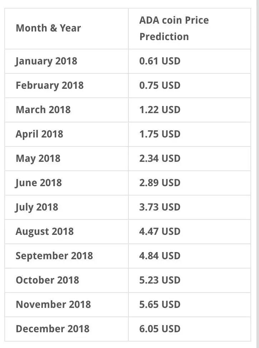Click the 3.73 USD prediction
259x348 pixels.
(160, 207)
